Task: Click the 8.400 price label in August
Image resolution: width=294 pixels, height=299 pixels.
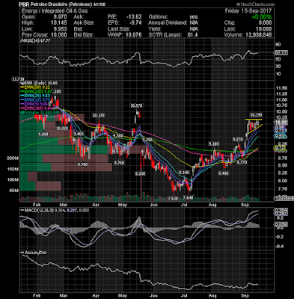Action: coord(223,173)
